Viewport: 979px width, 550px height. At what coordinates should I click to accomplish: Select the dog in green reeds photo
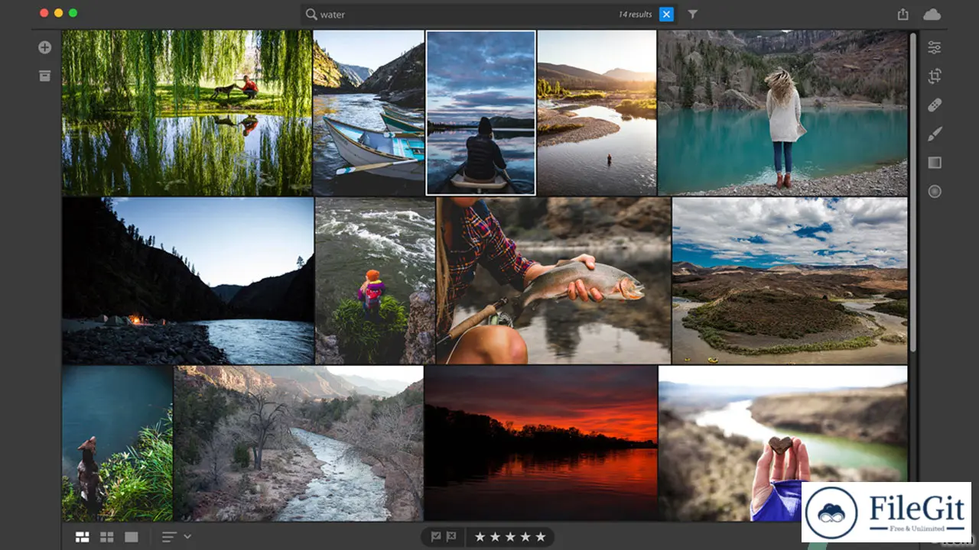point(117,443)
